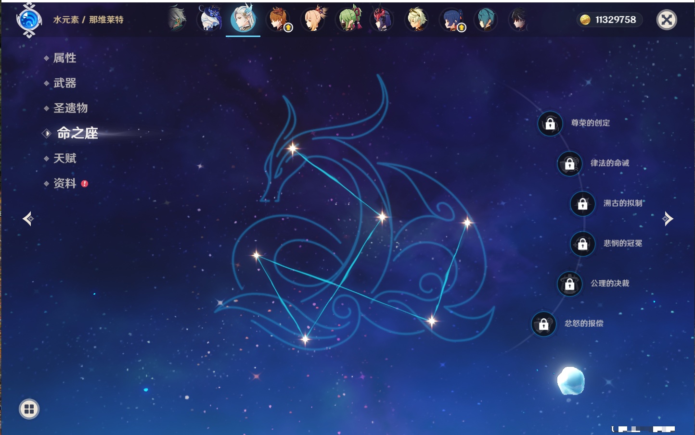The image size is (695, 435).
Task: Click the 水元素 / 那维莱特 title text
Action: 88,20
